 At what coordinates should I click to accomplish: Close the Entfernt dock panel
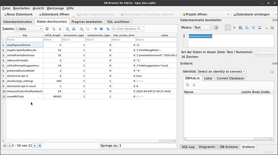(276, 63)
